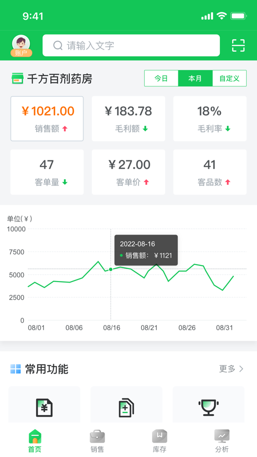The height and width of the screenshot is (457, 257).
Task: Tap the 08/01 axis label
Action: point(36,328)
